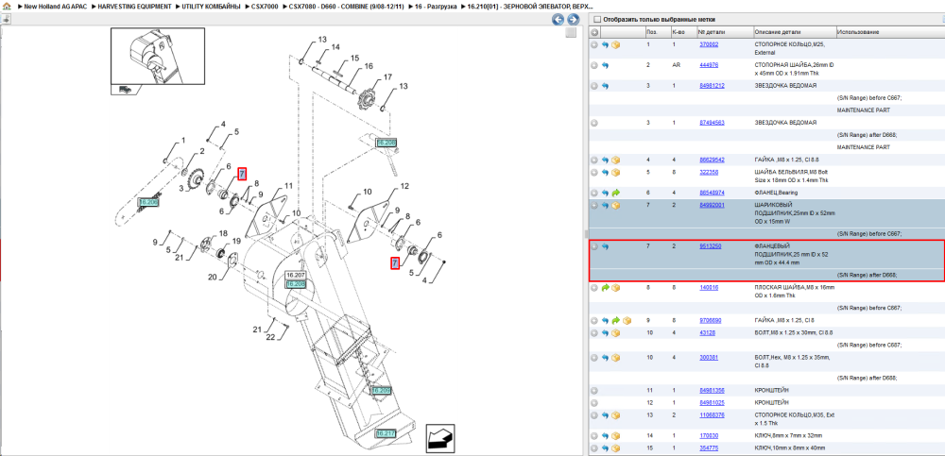Click the box icon for part 86629542

(x=616, y=160)
